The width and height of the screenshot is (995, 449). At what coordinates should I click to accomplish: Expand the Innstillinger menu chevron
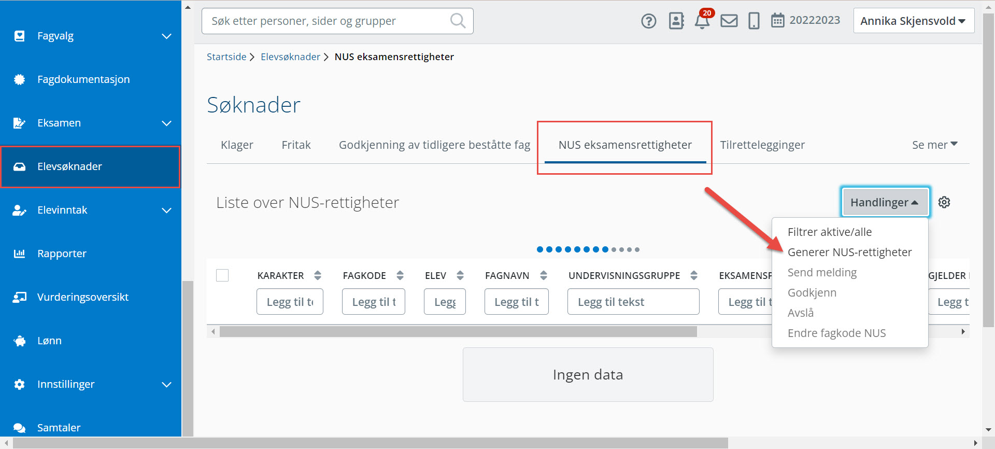click(x=166, y=384)
